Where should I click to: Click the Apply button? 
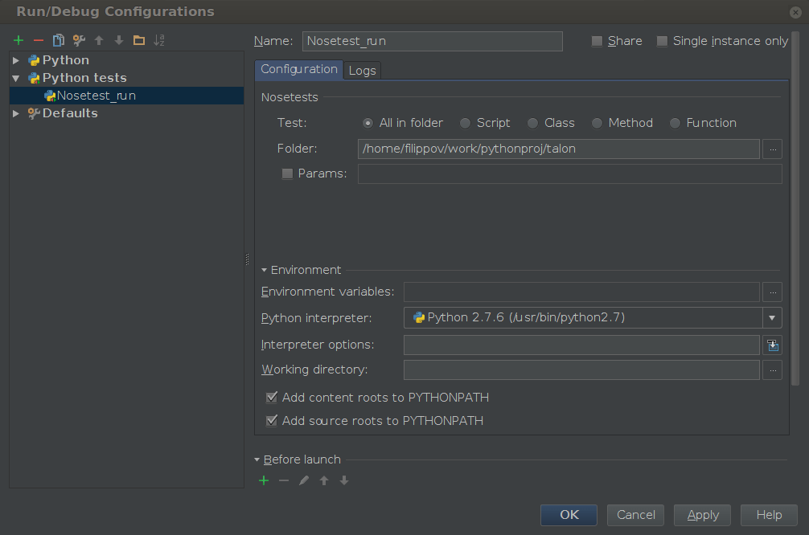pos(701,515)
